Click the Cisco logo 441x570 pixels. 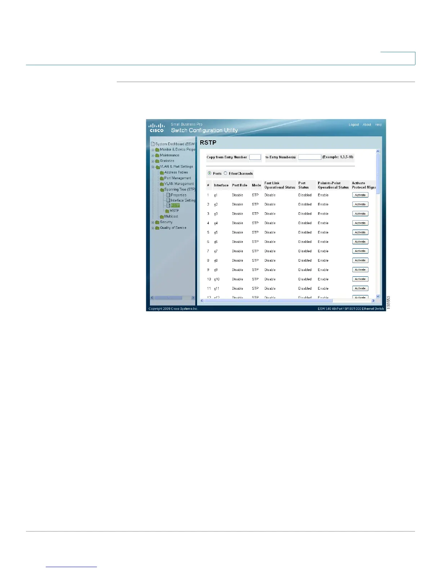pyautogui.click(x=156, y=127)
